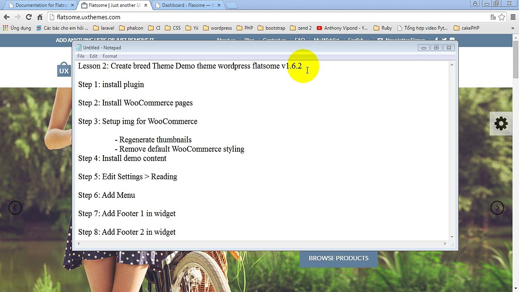Click Notepad scroll down arrow
This screenshot has width=519, height=292.
tap(452, 237)
